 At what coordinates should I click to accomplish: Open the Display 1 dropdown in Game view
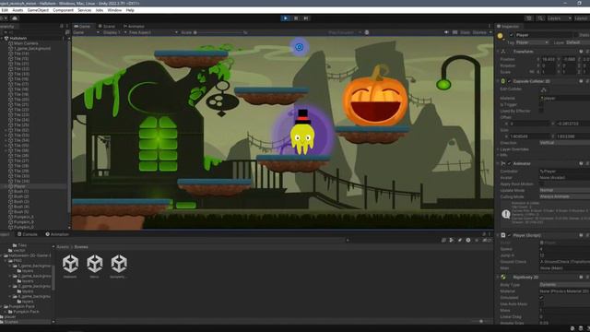point(115,32)
